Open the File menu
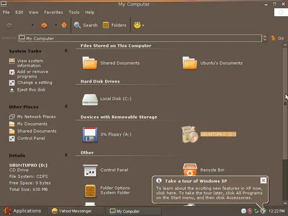Screen dimensions: 288x216 6,12
